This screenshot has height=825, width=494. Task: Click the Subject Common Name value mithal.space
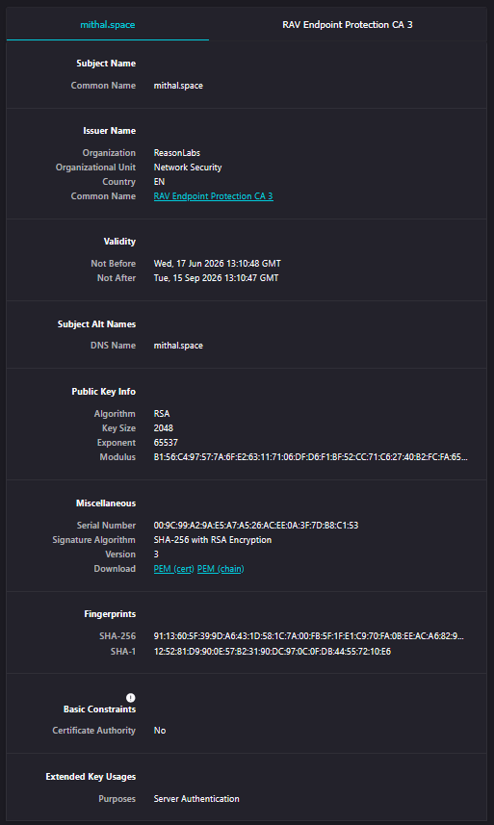(178, 86)
